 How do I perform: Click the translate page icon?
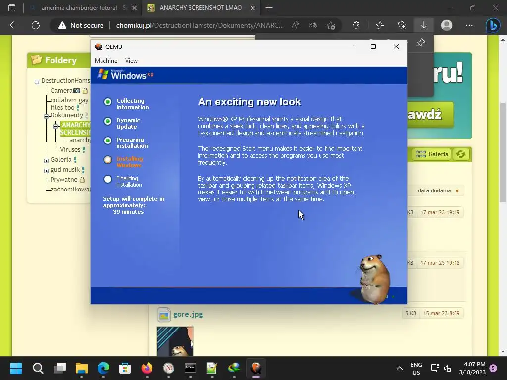313,25
